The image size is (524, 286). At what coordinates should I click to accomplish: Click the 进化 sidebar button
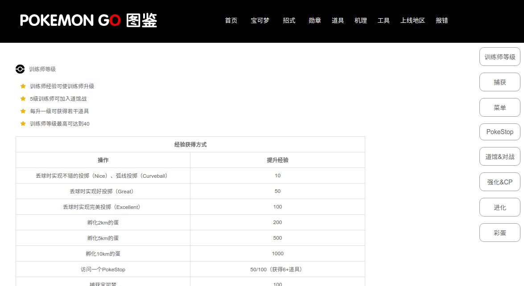[499, 207]
